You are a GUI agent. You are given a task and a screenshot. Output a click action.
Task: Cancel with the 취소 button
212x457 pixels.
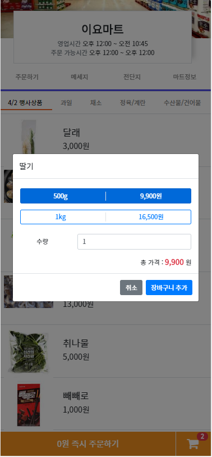pyautogui.click(x=131, y=288)
